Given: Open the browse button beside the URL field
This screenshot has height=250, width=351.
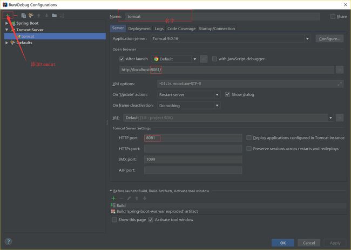Looking at the screenshot, I should (340, 70).
